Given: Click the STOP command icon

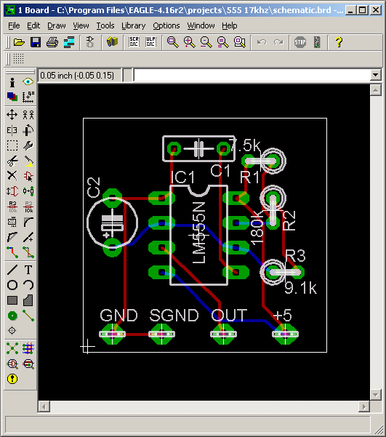Looking at the screenshot, I should click(x=300, y=42).
